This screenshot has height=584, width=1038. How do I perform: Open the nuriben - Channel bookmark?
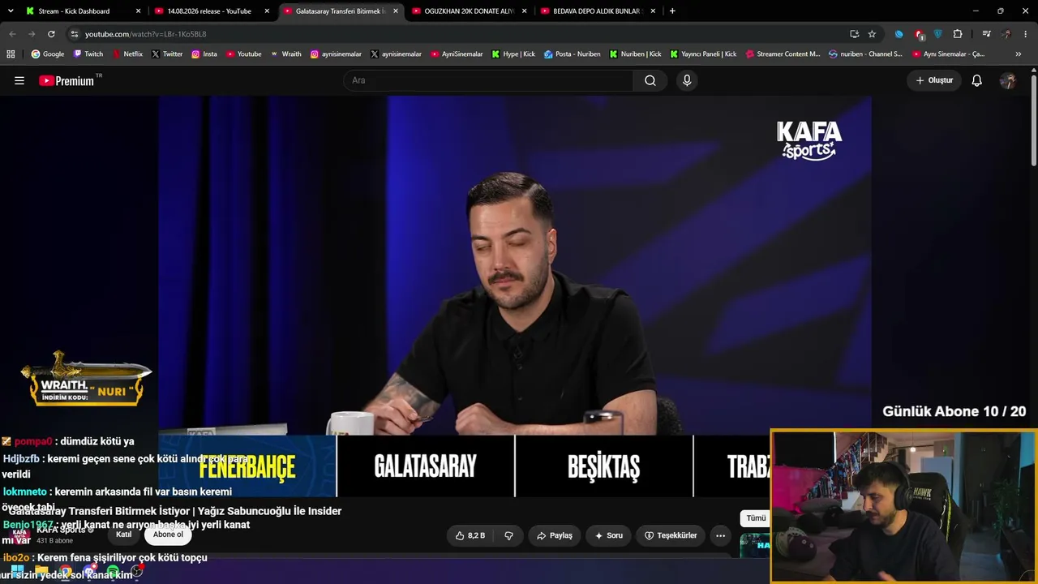pyautogui.click(x=865, y=54)
